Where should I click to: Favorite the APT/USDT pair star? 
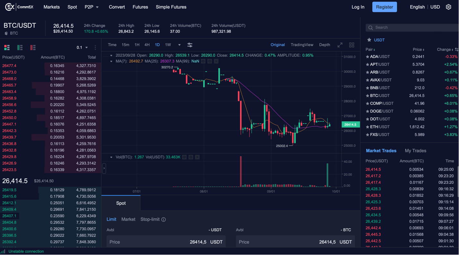click(368, 65)
